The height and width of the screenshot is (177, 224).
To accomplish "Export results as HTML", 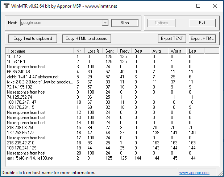I will 202,38.
